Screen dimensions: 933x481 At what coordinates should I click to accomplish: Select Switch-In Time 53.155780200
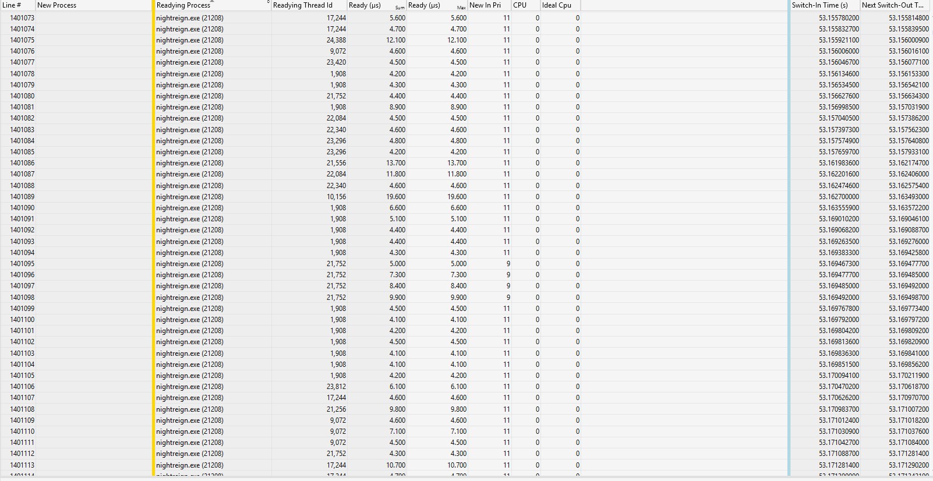pyautogui.click(x=839, y=18)
